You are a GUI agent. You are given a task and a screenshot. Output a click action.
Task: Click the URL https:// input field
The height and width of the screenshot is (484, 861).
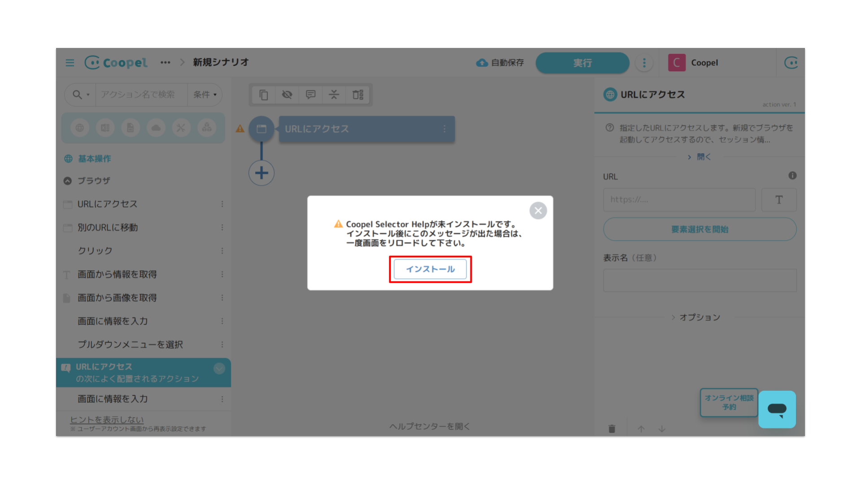coord(679,199)
